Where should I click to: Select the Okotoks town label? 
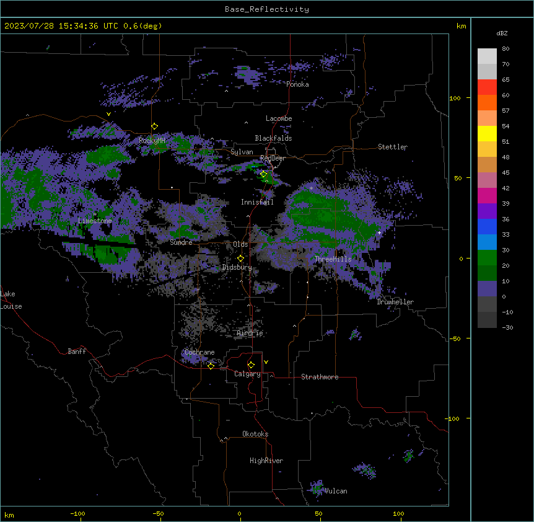[255, 434]
